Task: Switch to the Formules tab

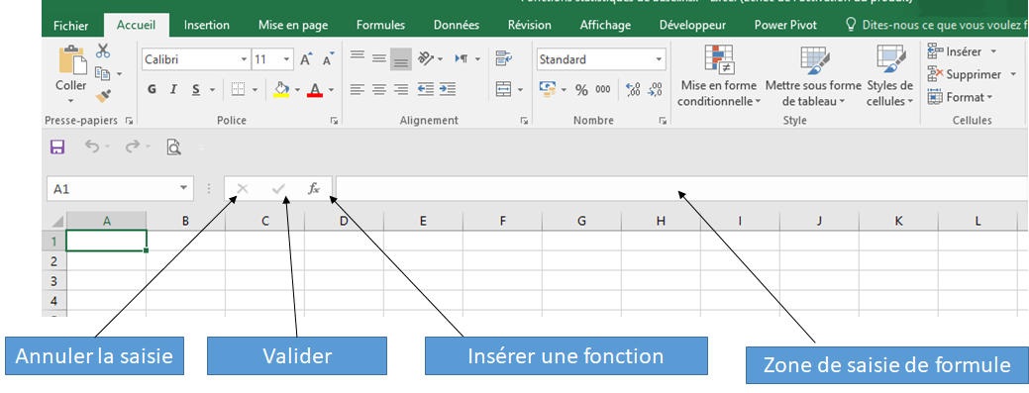Action: [x=380, y=26]
